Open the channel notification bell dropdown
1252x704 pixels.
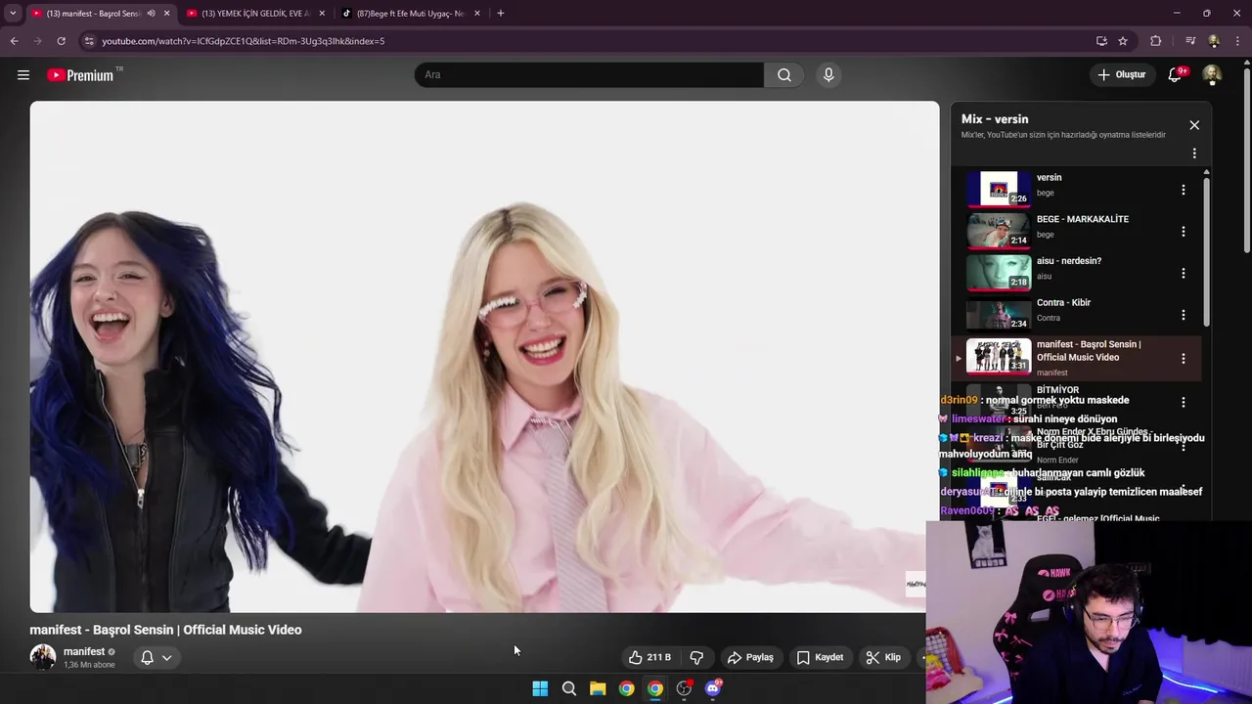[156, 657]
